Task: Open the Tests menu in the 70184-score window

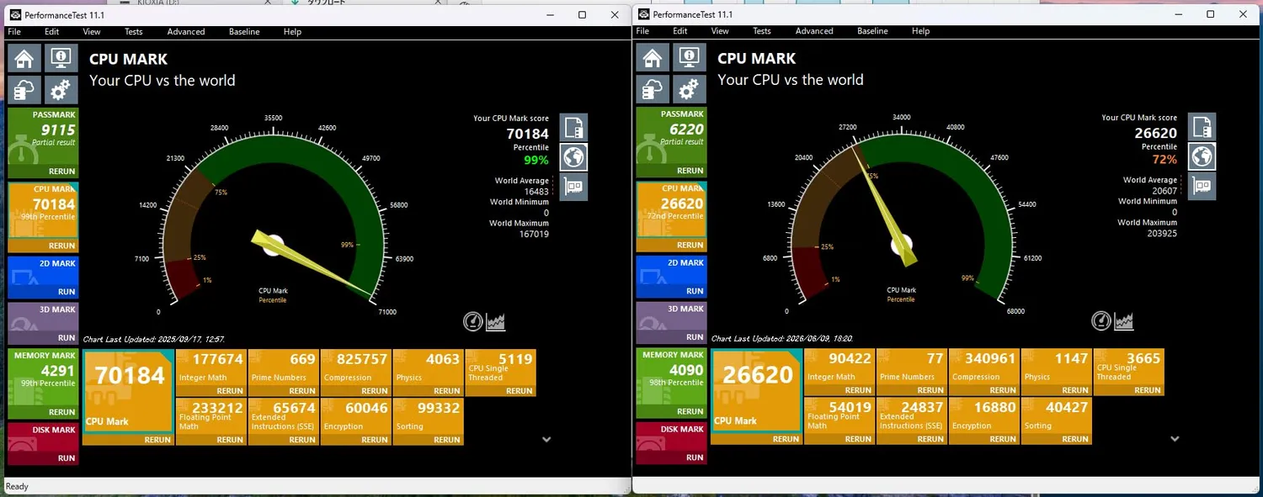Action: [x=134, y=32]
